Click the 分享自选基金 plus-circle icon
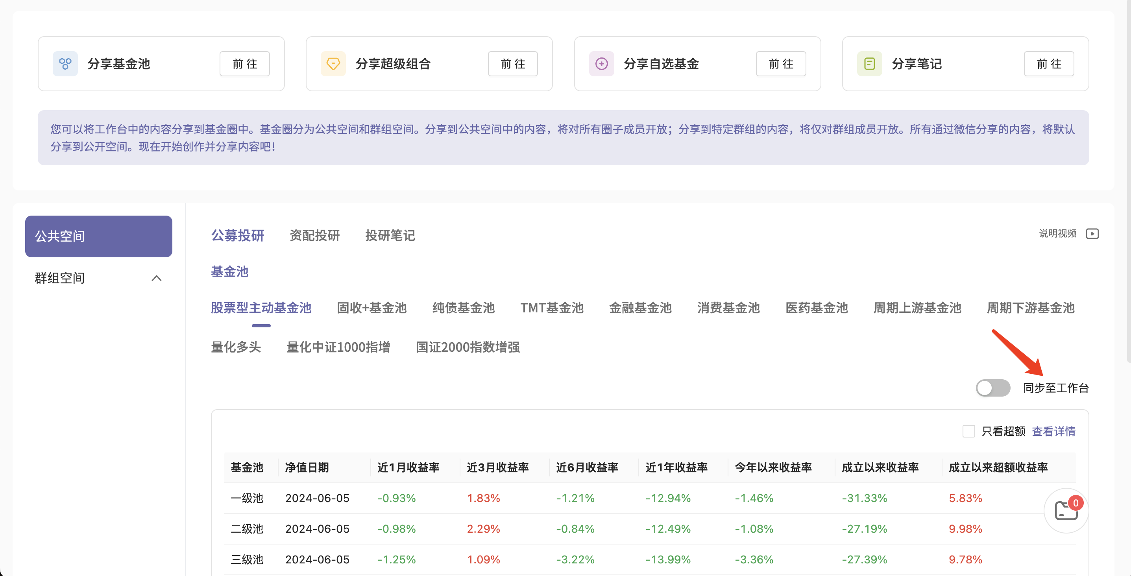Viewport: 1131px width, 576px height. (x=601, y=64)
